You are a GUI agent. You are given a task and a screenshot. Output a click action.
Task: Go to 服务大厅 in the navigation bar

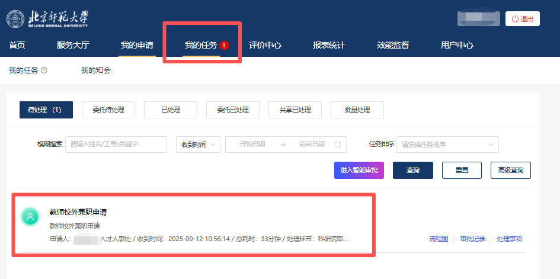(73, 45)
